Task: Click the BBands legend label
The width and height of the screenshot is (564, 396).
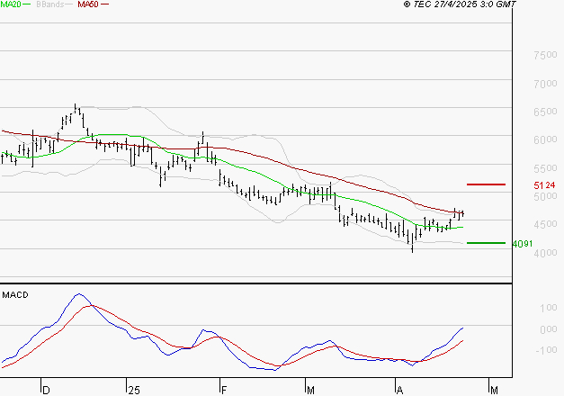Action: (x=49, y=5)
